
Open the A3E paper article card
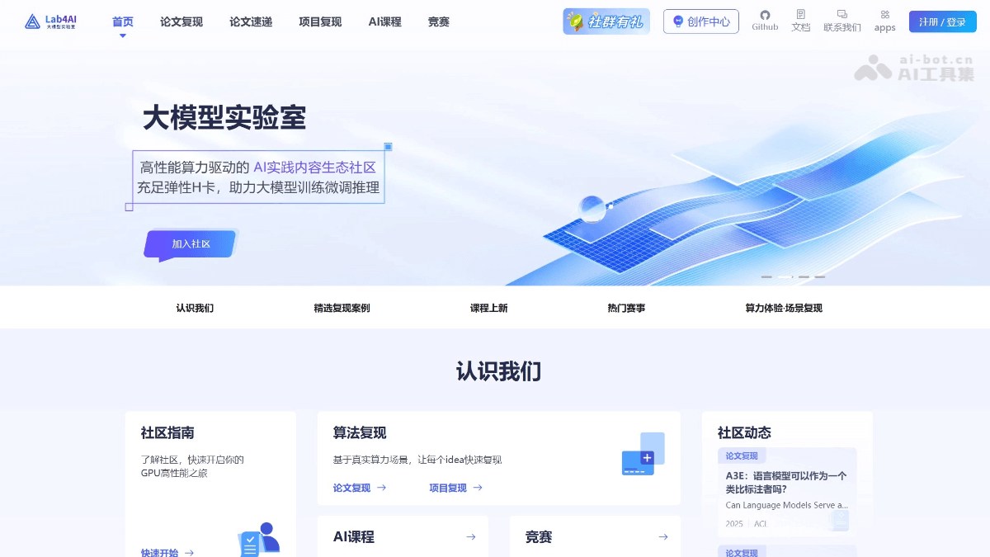(x=786, y=492)
